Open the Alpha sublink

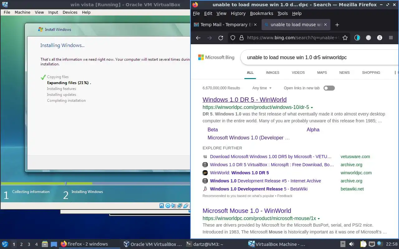coord(313,130)
